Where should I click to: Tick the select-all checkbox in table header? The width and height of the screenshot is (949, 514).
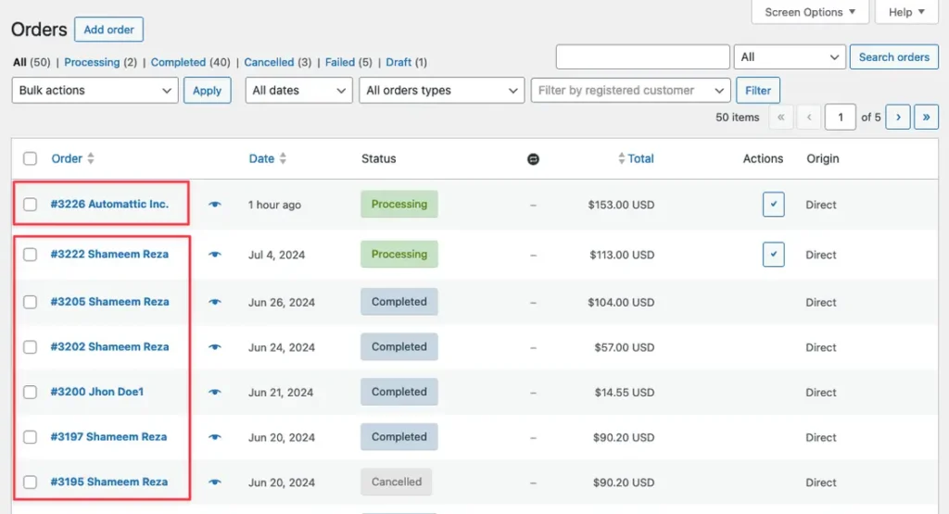(x=31, y=159)
